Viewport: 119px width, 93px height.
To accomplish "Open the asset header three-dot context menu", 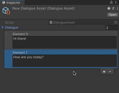I will (117, 8).
